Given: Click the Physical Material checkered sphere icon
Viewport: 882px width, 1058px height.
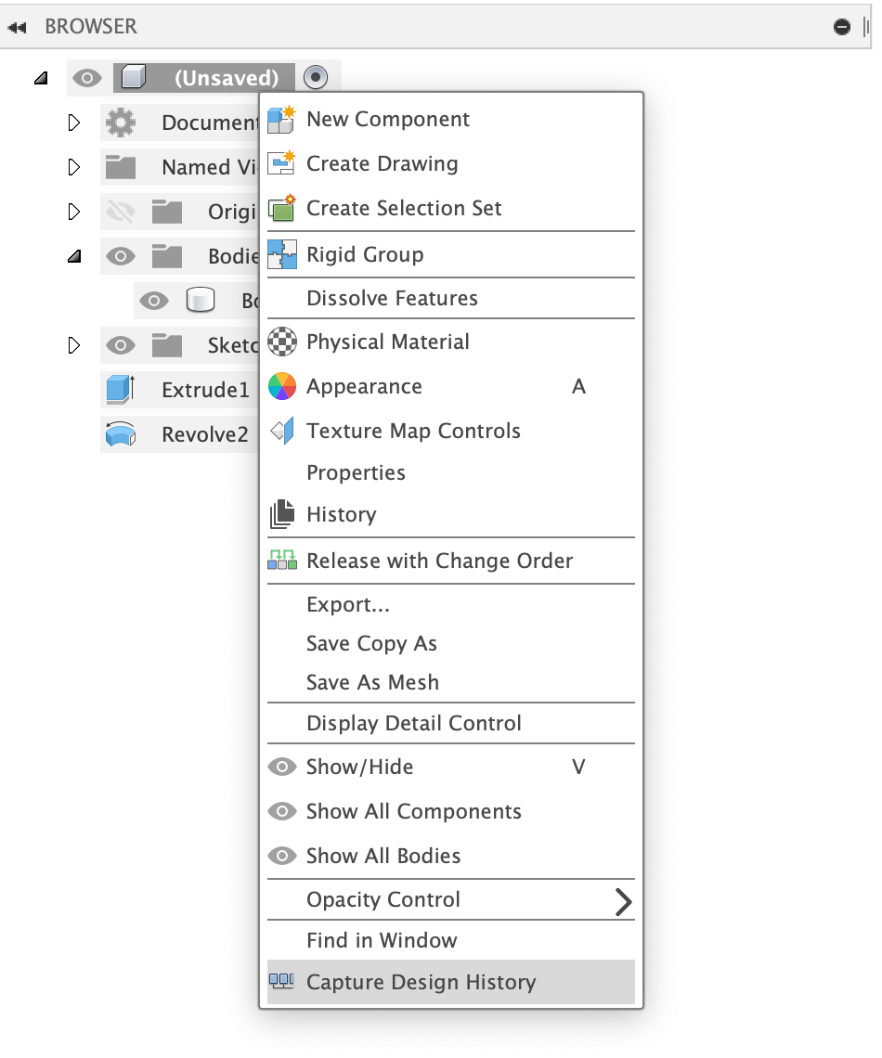Looking at the screenshot, I should tap(281, 342).
